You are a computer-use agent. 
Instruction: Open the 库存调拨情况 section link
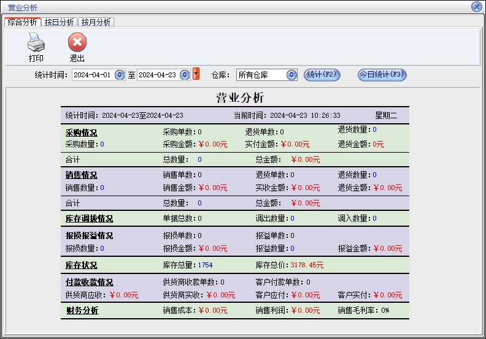(89, 218)
